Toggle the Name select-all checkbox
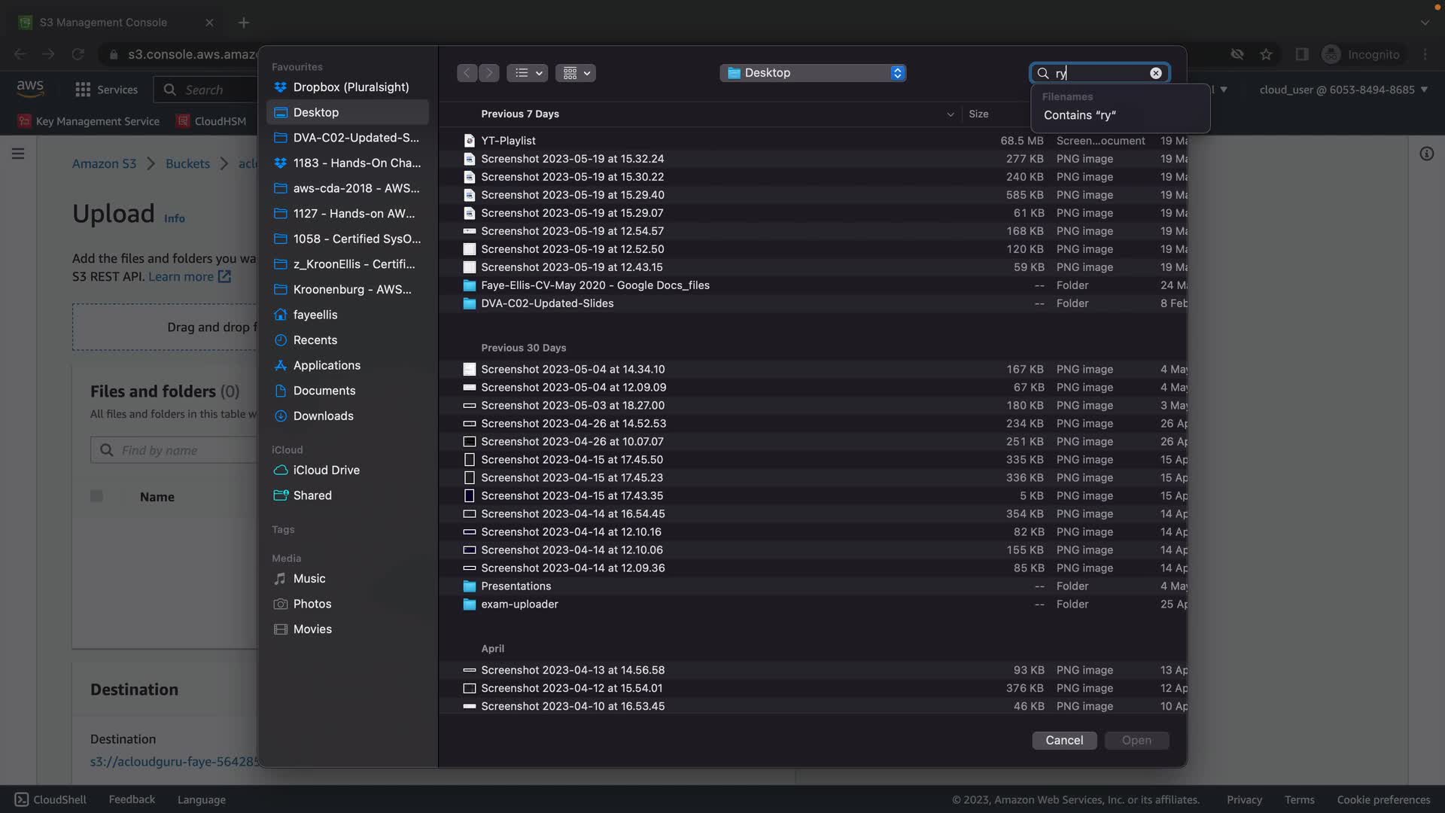Screen dimensions: 1445x813 96,496
